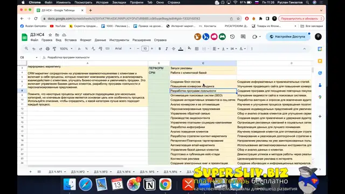Select the paint format roller tool
Screen dimensions: 345x194
click(x=54, y=48)
